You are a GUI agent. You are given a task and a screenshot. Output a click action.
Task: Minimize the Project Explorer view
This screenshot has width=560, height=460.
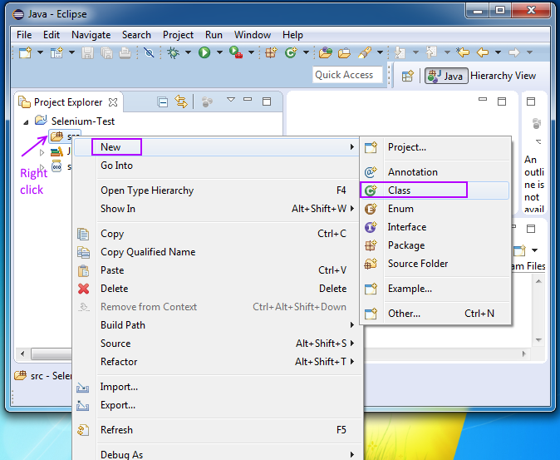click(x=248, y=99)
